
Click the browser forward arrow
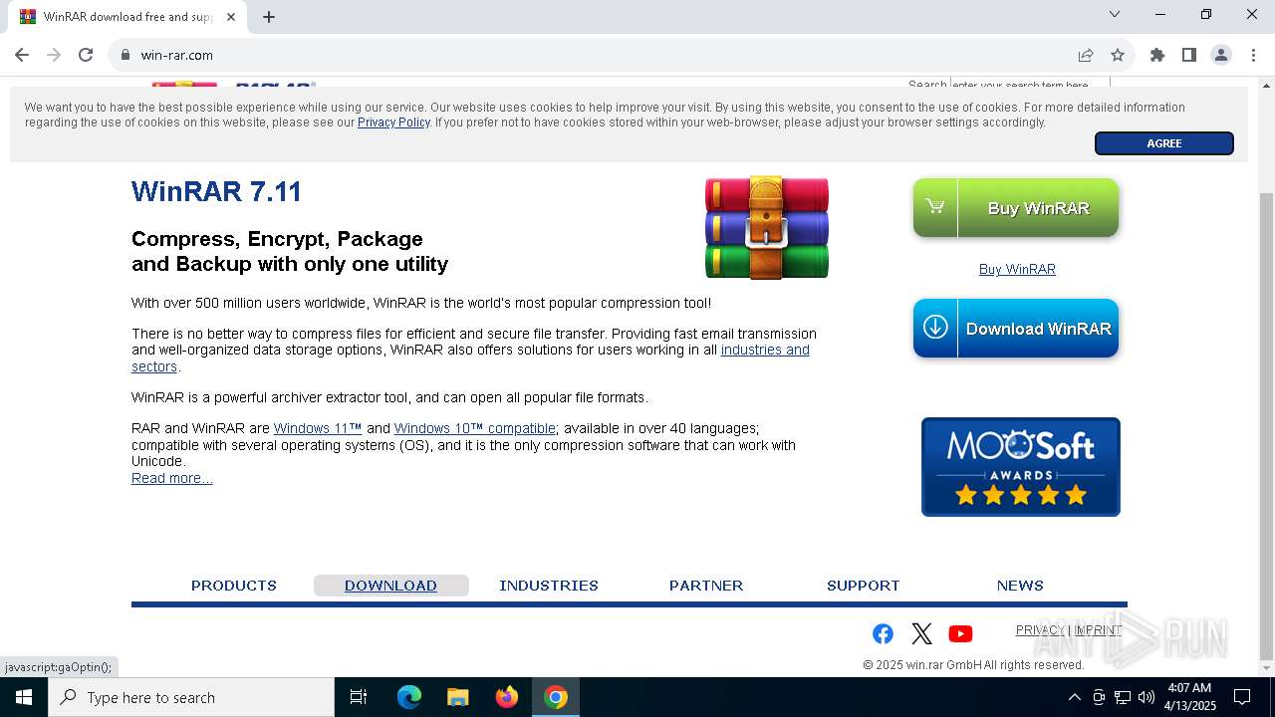[x=54, y=55]
